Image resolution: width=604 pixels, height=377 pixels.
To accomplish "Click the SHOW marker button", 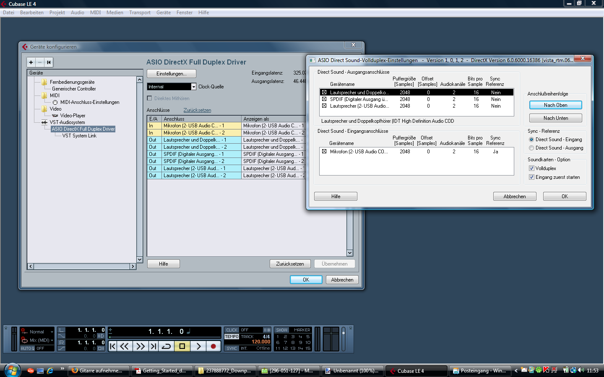I will click(282, 330).
